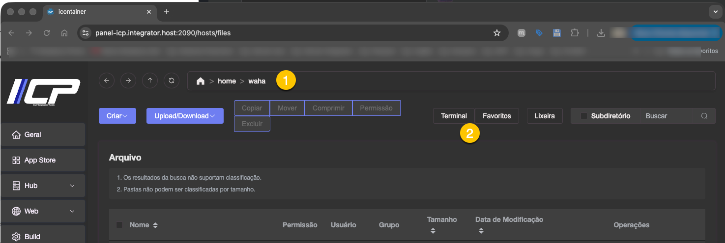Open the Terminal button

(x=454, y=116)
